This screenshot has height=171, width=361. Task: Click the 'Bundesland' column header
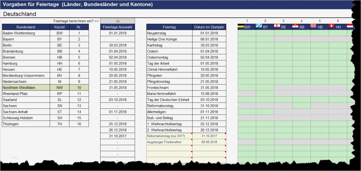point(26,27)
